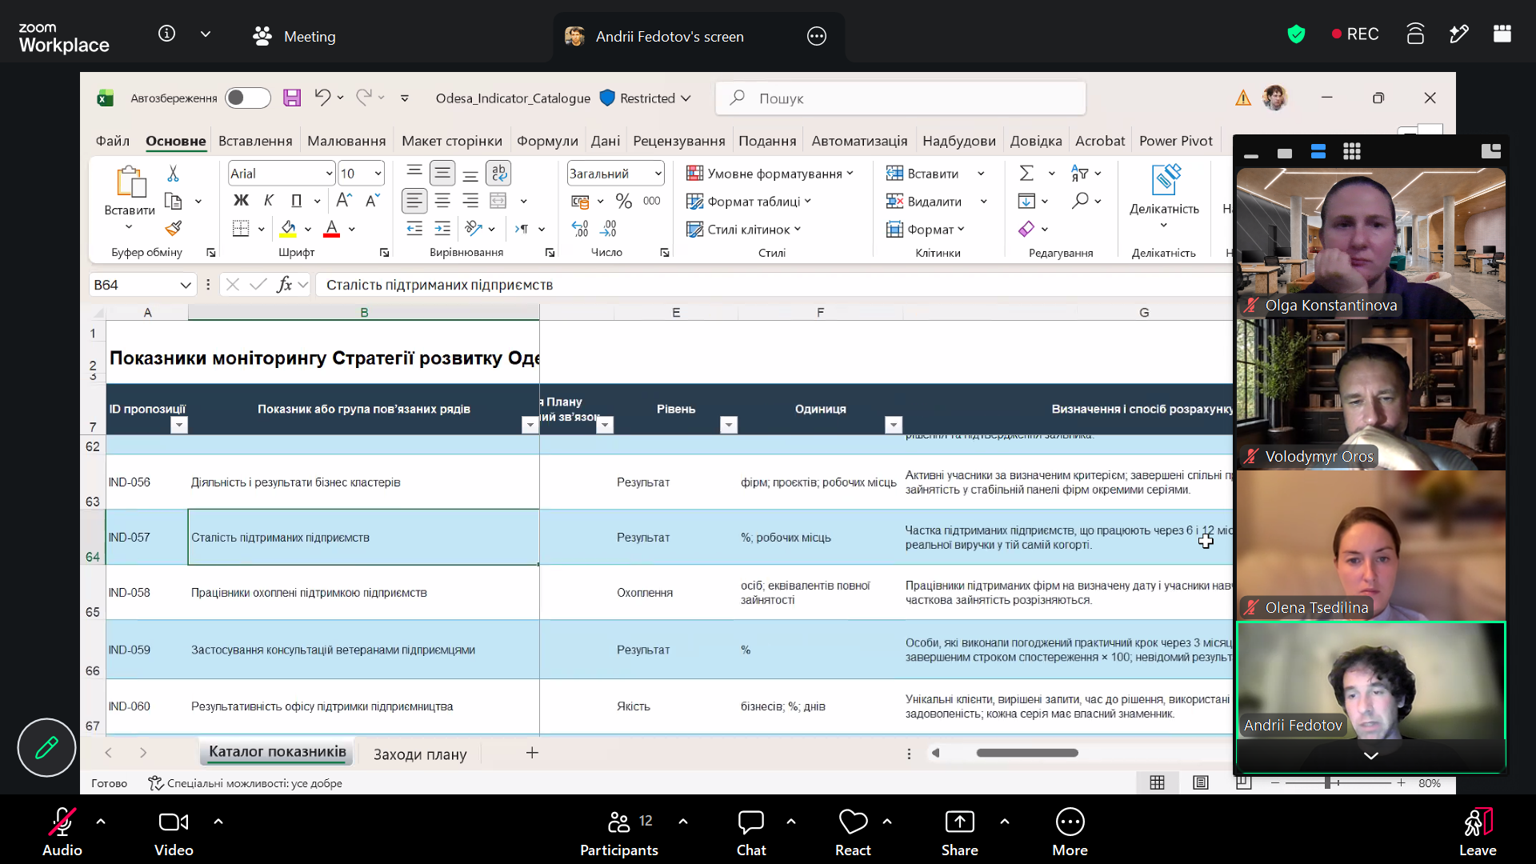Open filter dropdown on Одиниця column
The image size is (1536, 864).
point(894,425)
